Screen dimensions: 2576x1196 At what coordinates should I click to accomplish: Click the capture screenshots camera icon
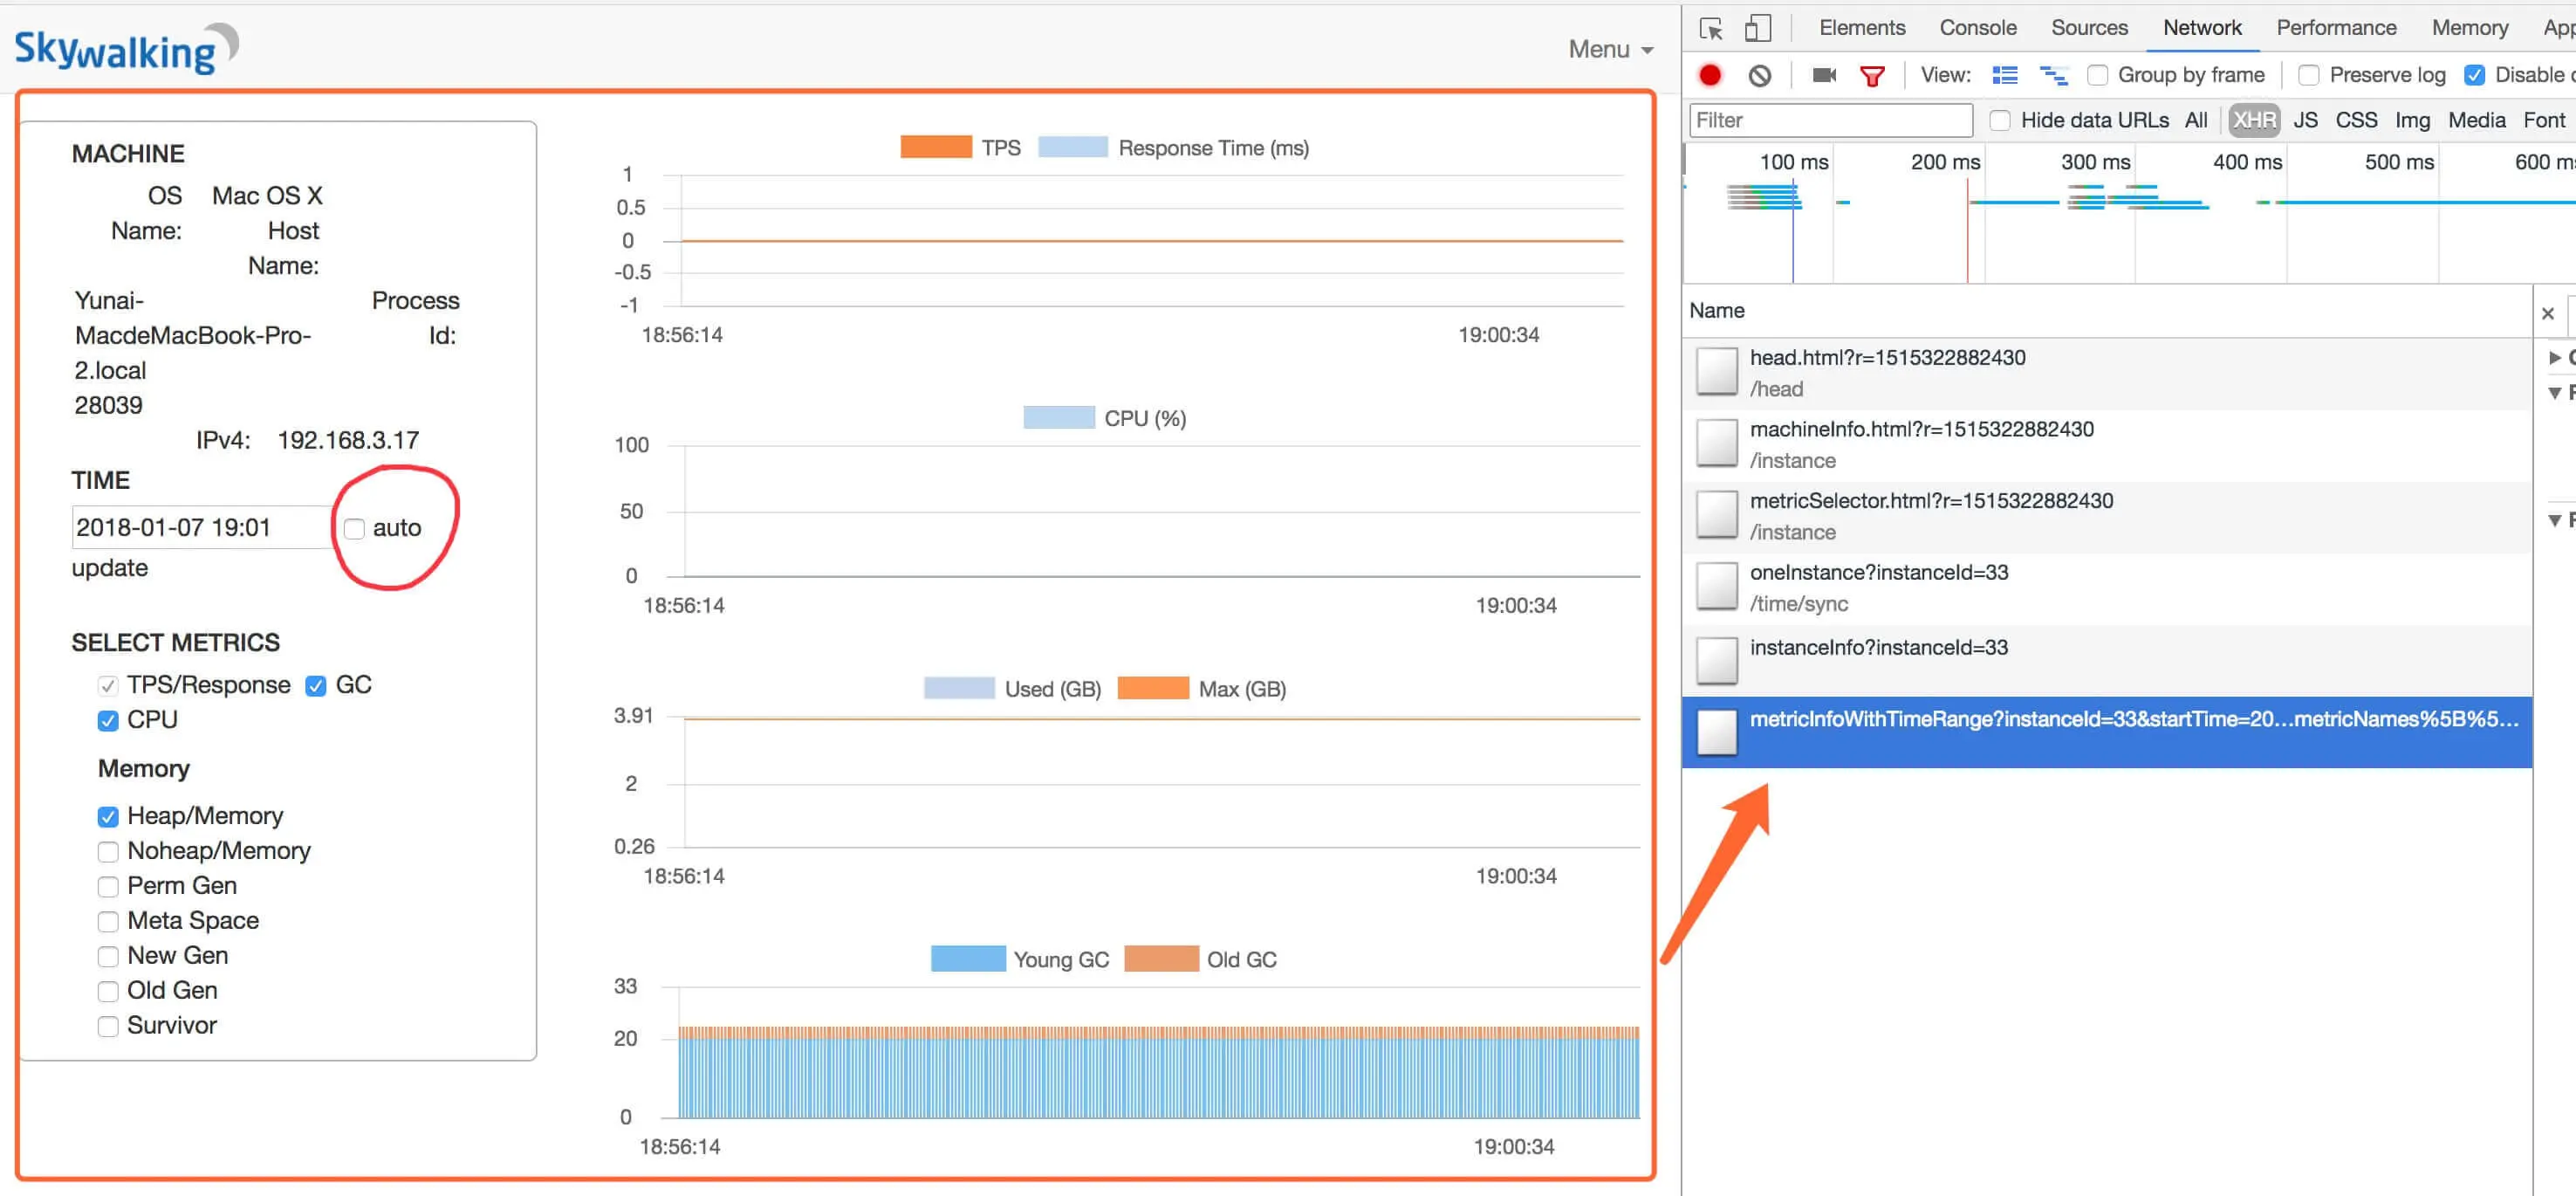pyautogui.click(x=1824, y=75)
